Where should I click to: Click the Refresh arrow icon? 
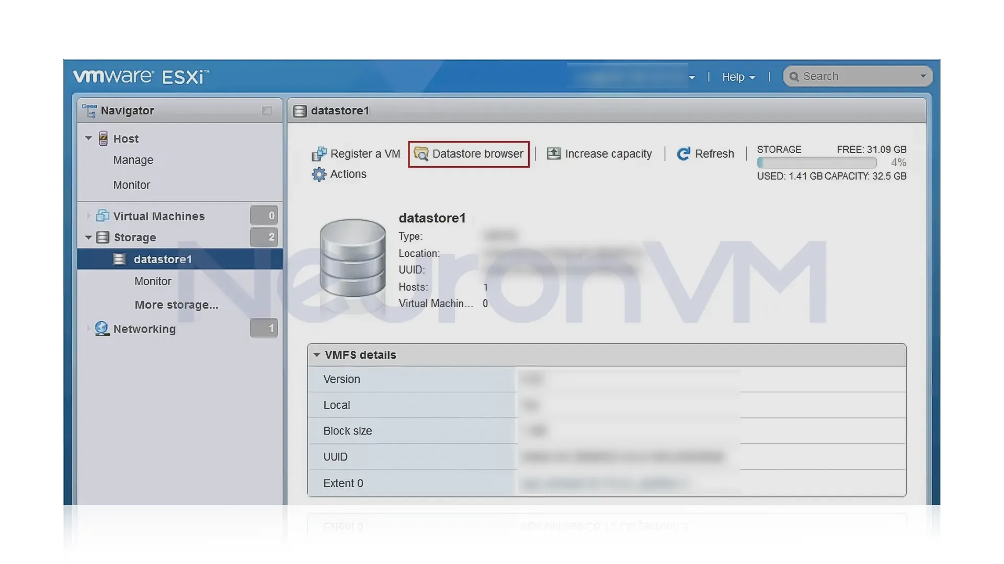click(x=683, y=154)
